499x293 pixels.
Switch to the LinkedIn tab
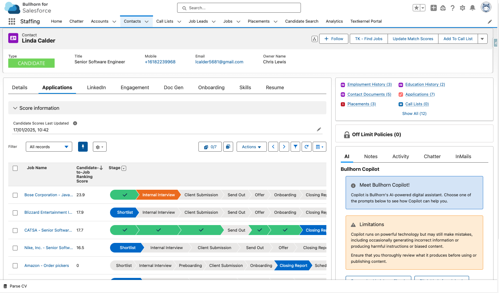[96, 87]
